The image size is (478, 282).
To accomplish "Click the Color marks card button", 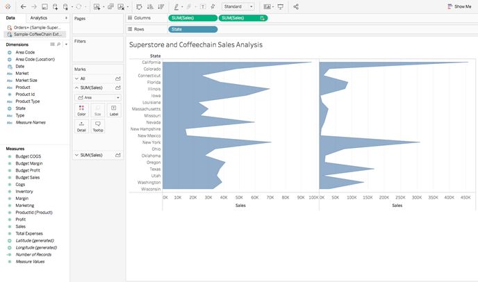I will [81, 110].
